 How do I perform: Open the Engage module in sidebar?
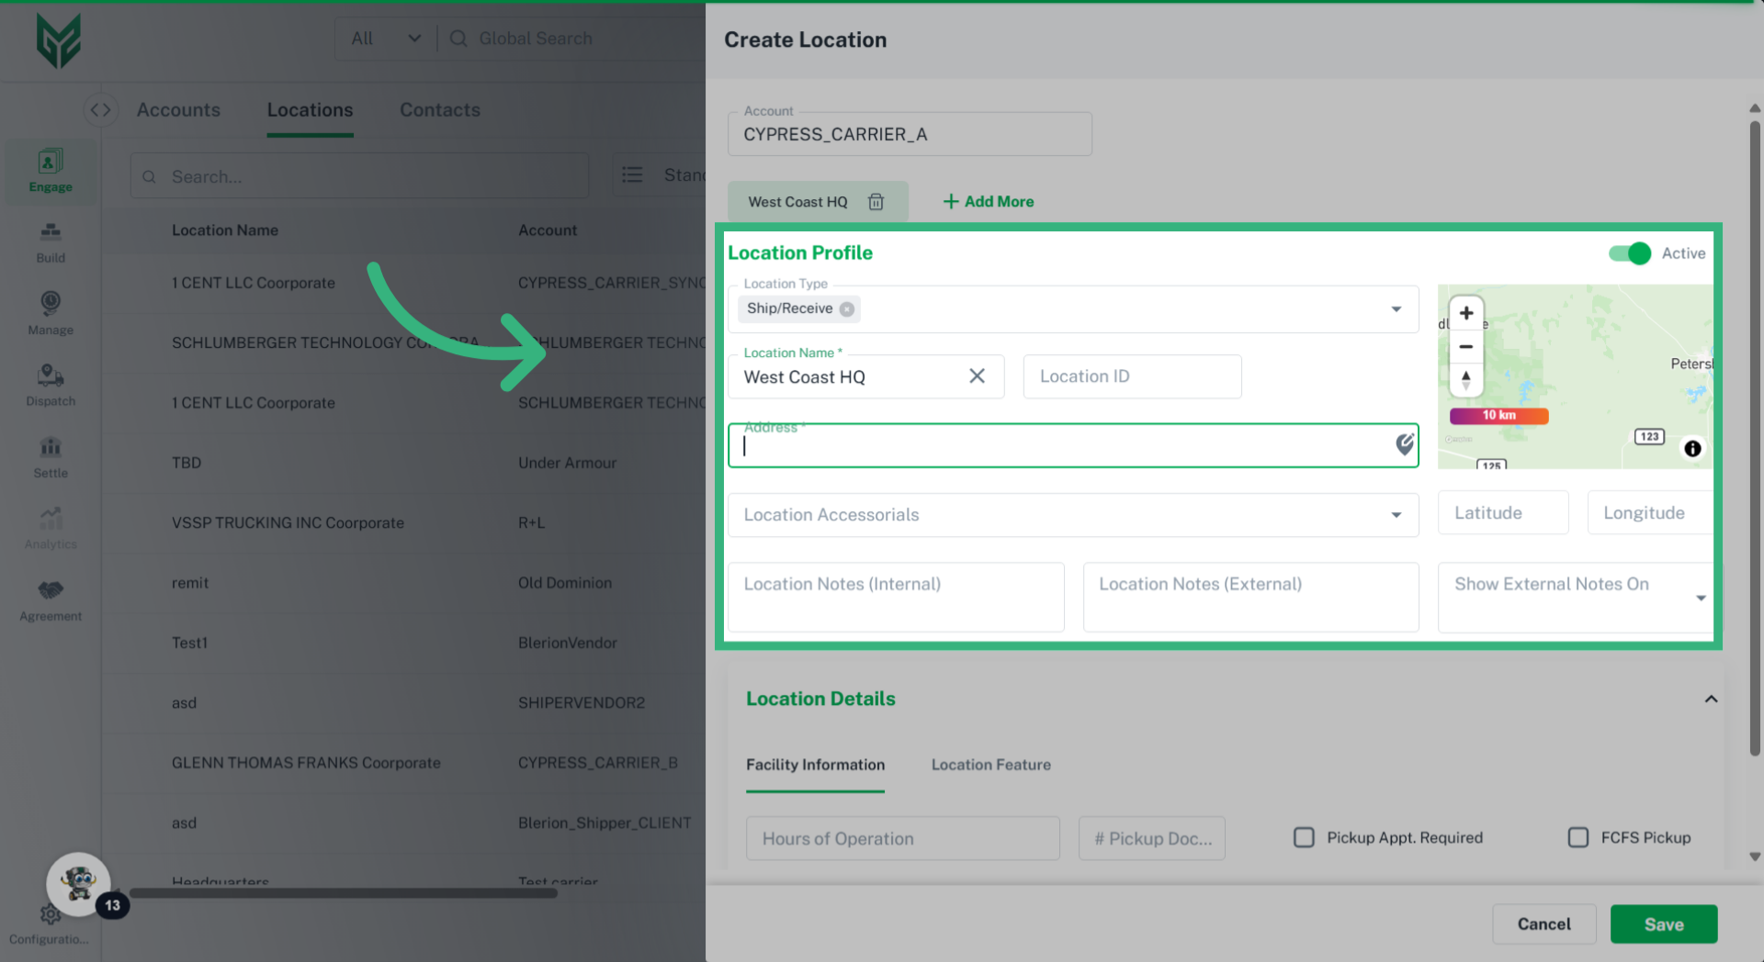[x=50, y=171]
